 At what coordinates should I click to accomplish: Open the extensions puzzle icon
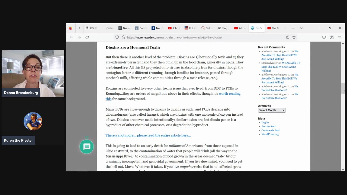(332, 37)
